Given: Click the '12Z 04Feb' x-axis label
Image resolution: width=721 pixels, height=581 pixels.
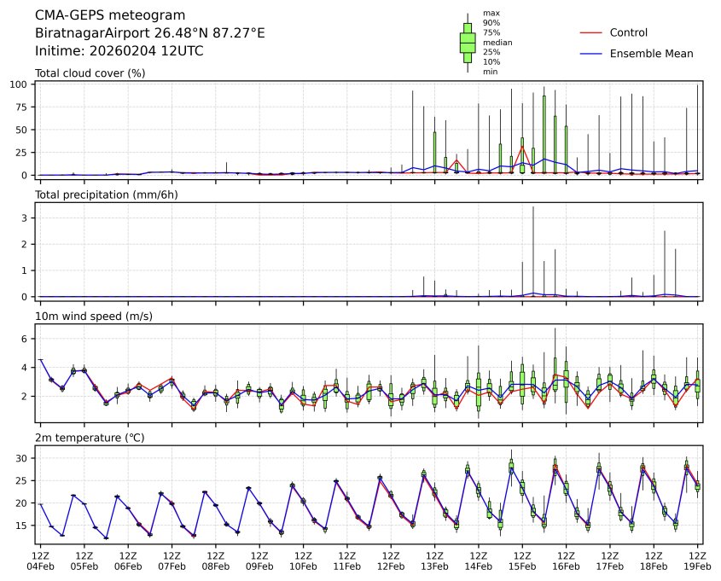Looking at the screenshot, I should pyautogui.click(x=40, y=561).
